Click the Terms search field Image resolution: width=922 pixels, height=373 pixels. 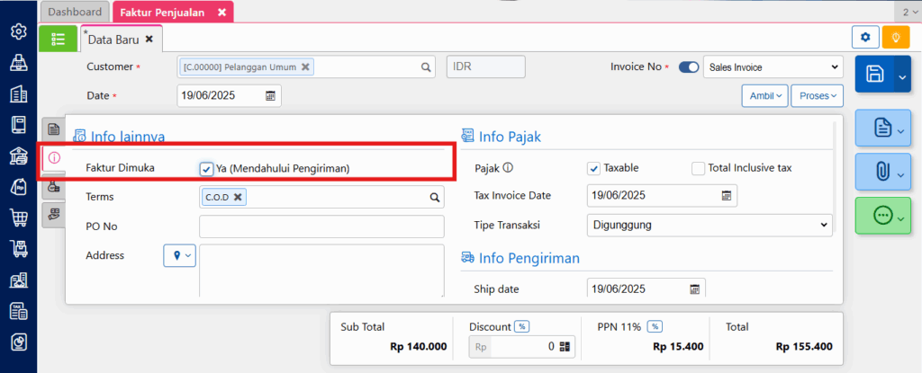[321, 198]
